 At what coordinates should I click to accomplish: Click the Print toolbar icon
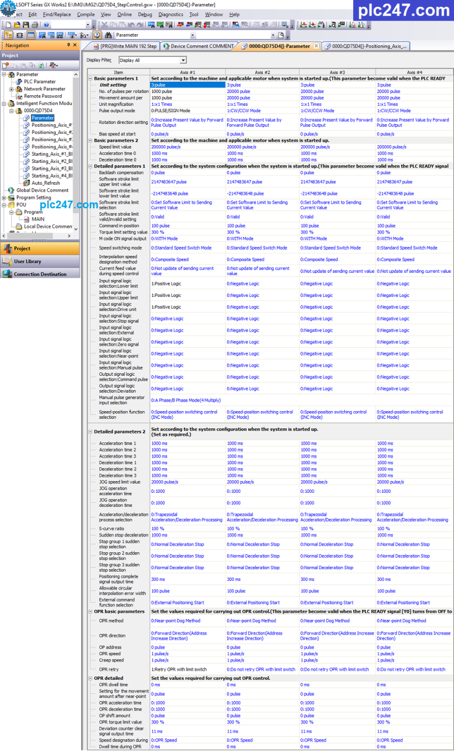(x=35, y=25)
